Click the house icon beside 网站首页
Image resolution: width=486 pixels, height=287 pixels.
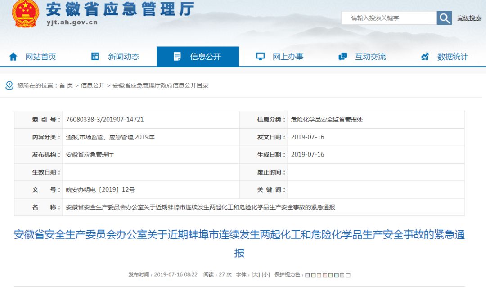13,56
